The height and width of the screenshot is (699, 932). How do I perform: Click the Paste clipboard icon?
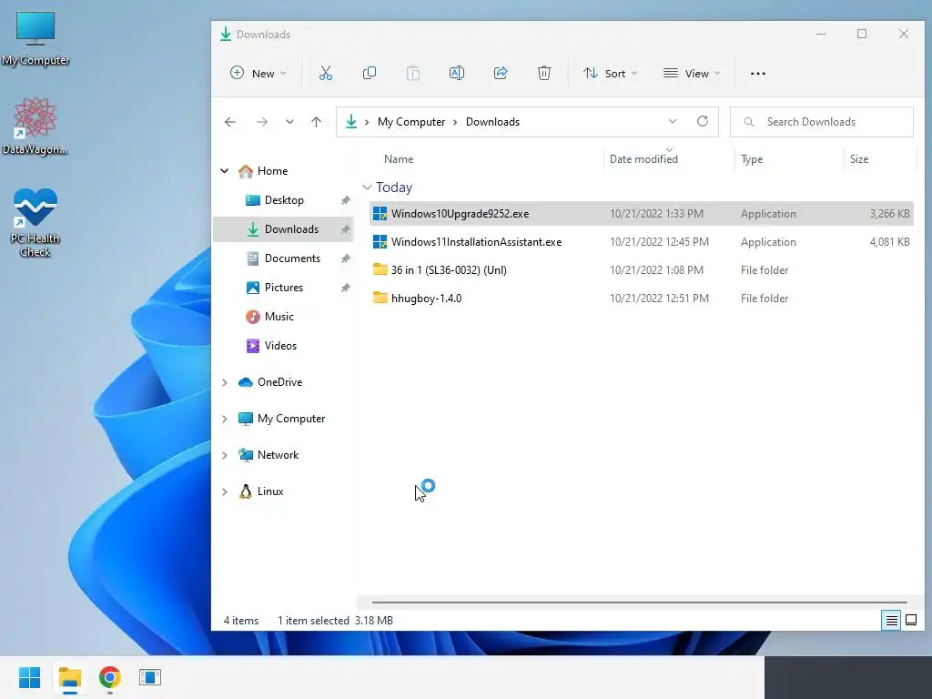pyautogui.click(x=413, y=73)
